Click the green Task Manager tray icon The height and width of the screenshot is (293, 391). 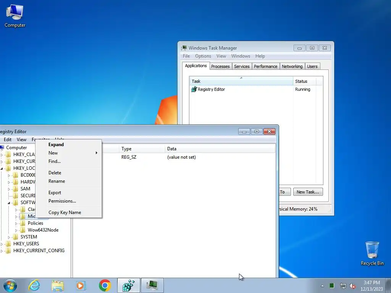click(332, 286)
